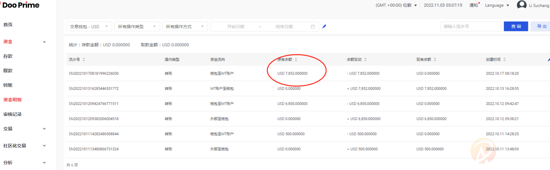Sort by 余额变动 column arrows

pyautogui.click(x=365, y=60)
